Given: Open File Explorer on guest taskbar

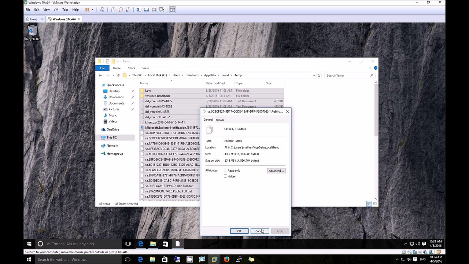Looking at the screenshot, I should [x=153, y=244].
